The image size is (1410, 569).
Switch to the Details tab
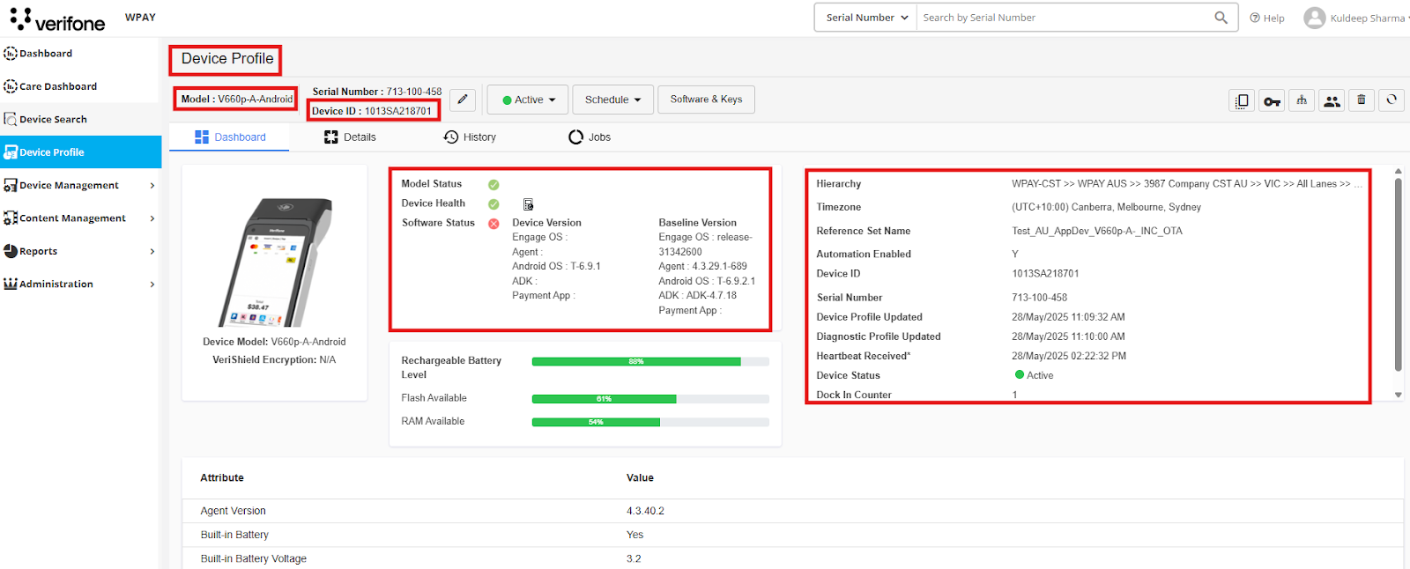pyautogui.click(x=350, y=137)
